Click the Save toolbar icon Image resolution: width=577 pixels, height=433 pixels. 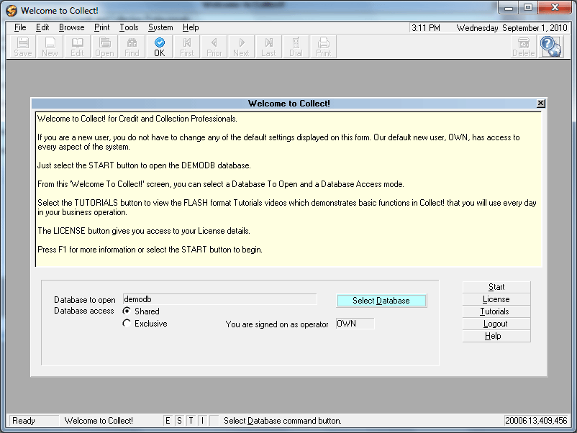click(x=23, y=47)
